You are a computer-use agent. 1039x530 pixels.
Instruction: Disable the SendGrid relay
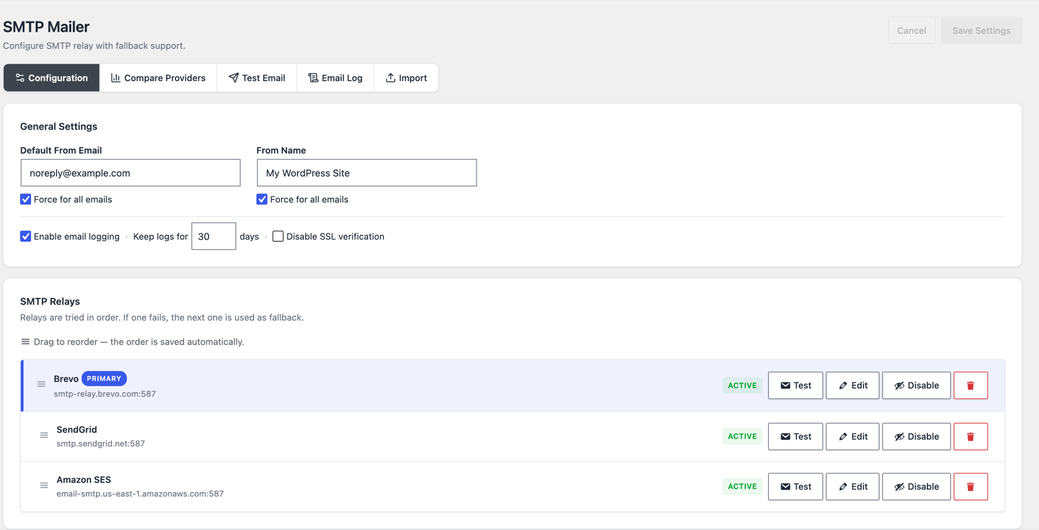[916, 437]
